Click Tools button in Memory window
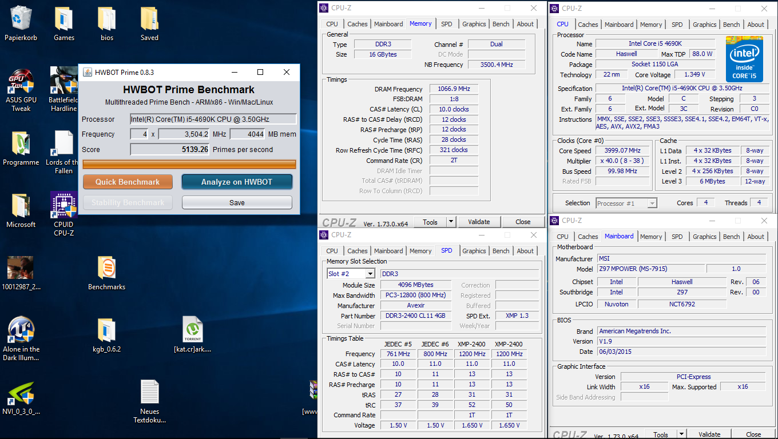The height and width of the screenshot is (439, 778). pos(430,222)
